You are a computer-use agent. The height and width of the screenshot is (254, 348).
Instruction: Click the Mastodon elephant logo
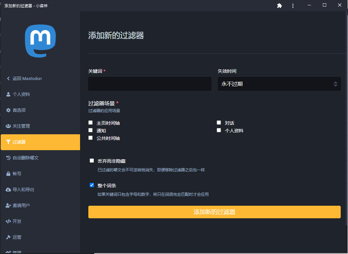click(x=40, y=41)
